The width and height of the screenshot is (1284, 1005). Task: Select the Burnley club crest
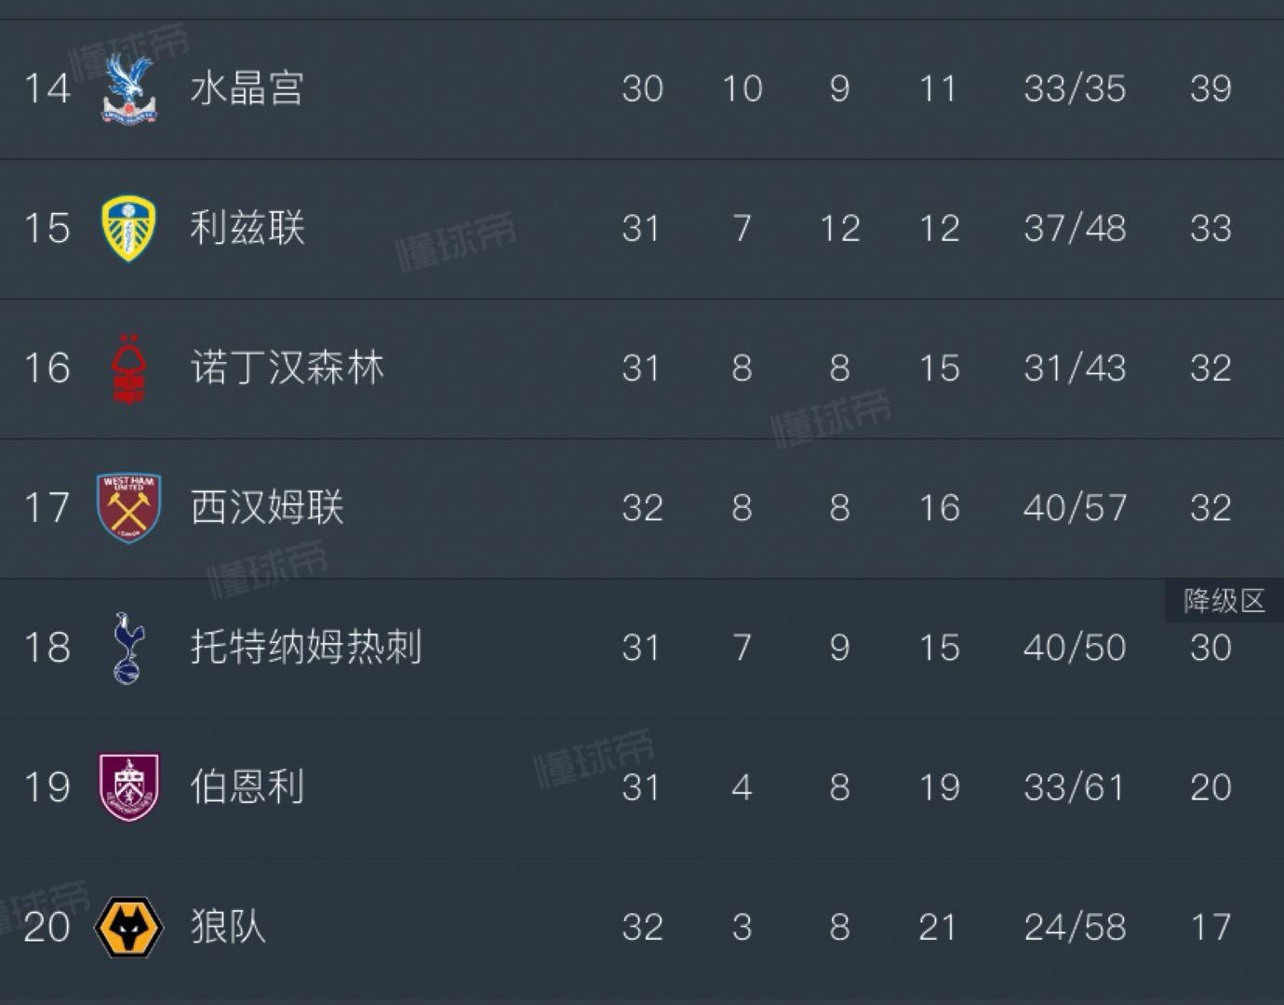coord(130,786)
